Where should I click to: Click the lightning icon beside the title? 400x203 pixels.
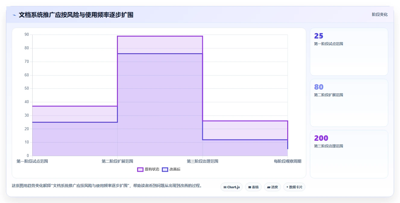tap(14, 15)
